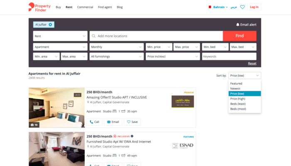
Task: Click the Keywords input field
Action: [x=229, y=56]
